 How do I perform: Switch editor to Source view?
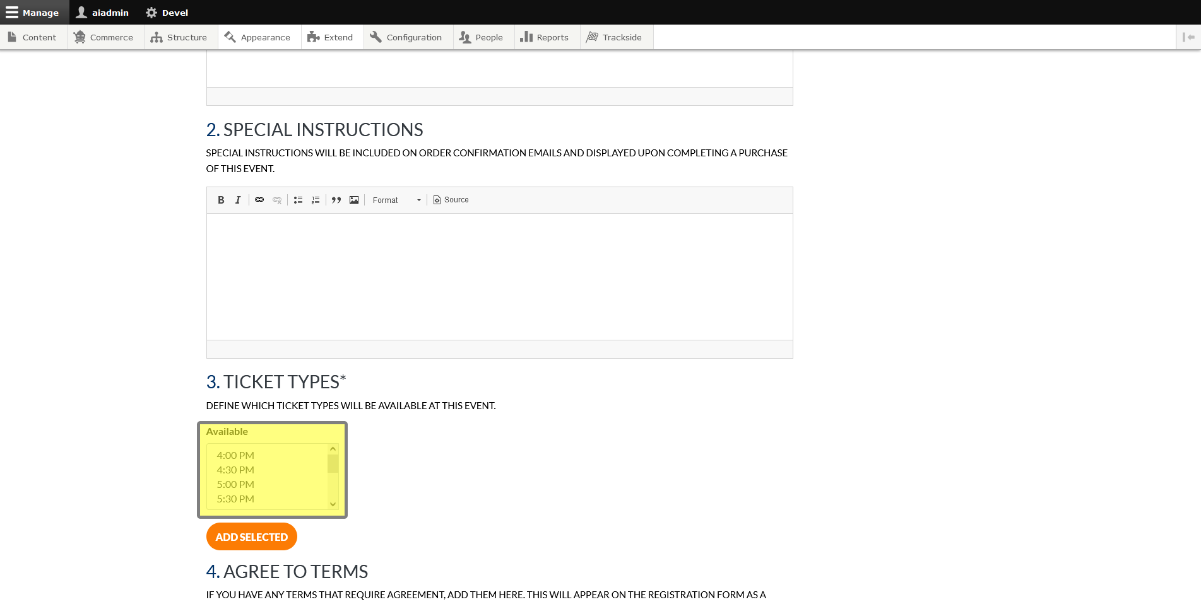[451, 200]
